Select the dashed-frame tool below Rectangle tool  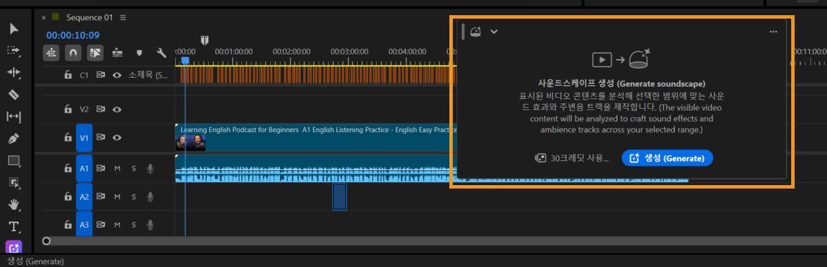pos(14,182)
